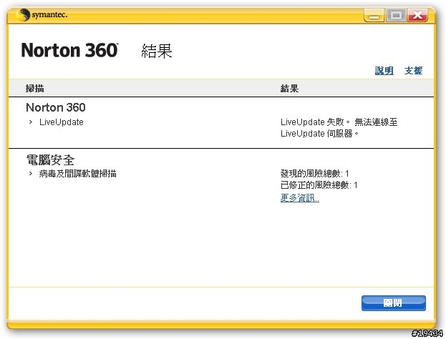446x339 pixels.
Task: Click the 掃描 column header
Action: point(34,89)
